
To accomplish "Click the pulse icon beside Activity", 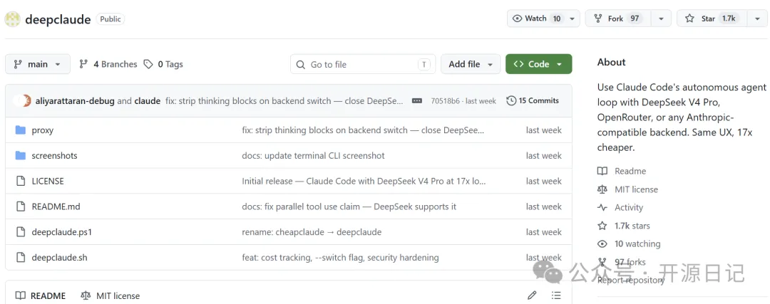I will (x=602, y=207).
